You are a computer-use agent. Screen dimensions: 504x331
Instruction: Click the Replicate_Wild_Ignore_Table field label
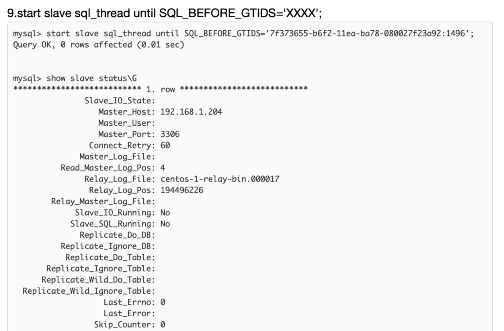coord(89,291)
